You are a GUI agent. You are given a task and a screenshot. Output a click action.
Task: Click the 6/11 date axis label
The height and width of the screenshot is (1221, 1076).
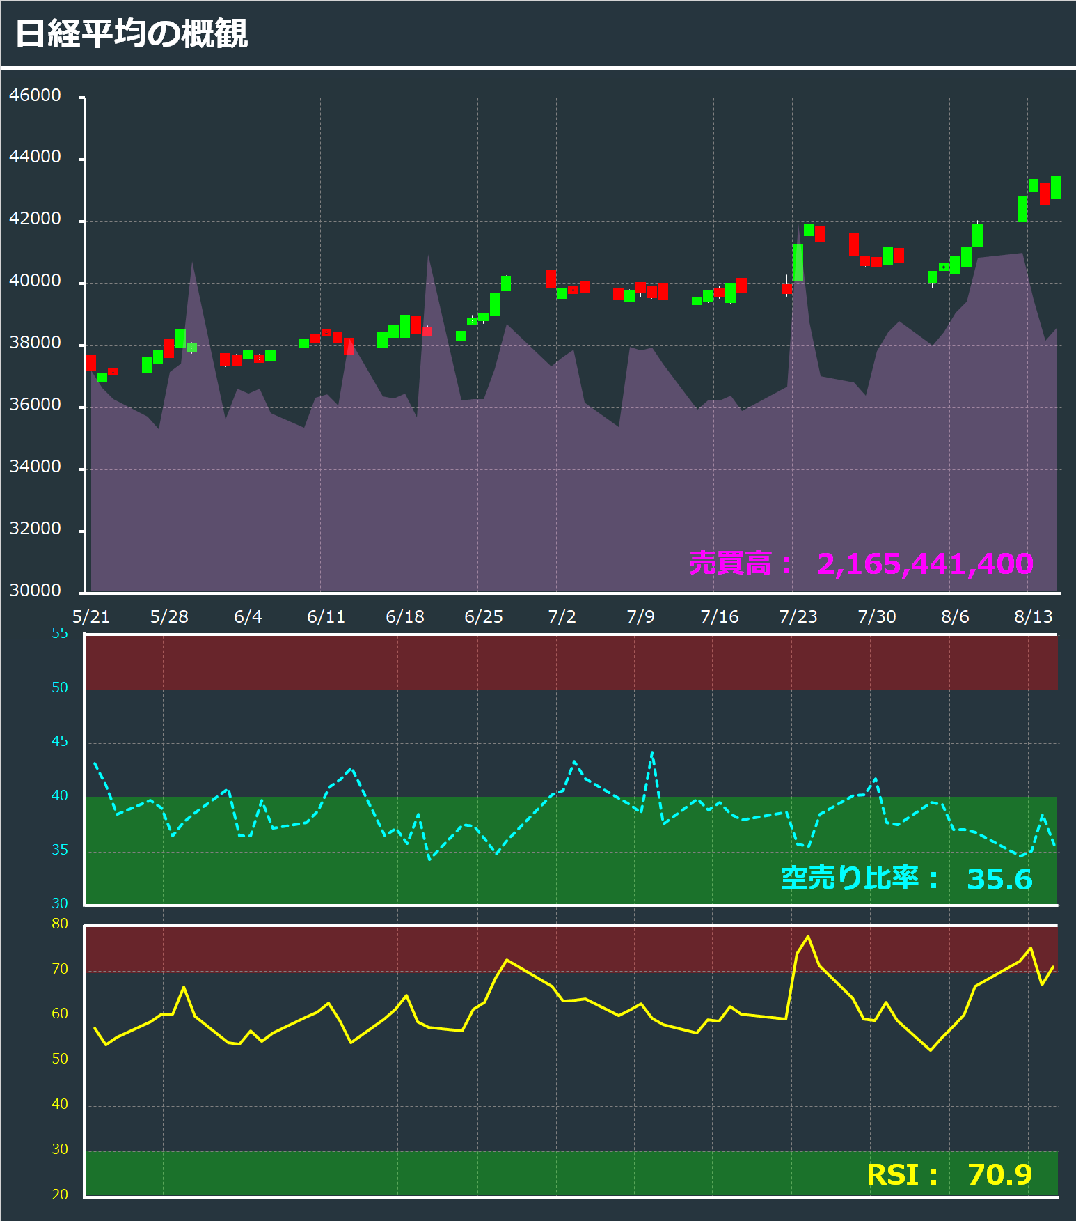pyautogui.click(x=326, y=616)
